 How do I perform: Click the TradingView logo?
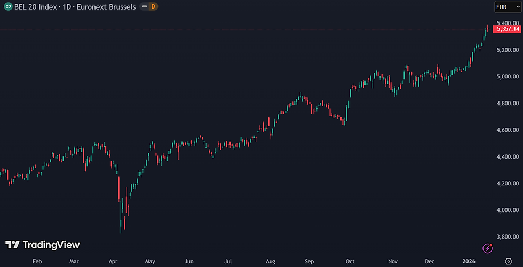pyautogui.click(x=43, y=245)
